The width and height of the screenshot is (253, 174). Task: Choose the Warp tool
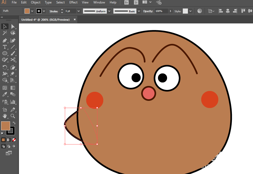click(x=5, y=74)
